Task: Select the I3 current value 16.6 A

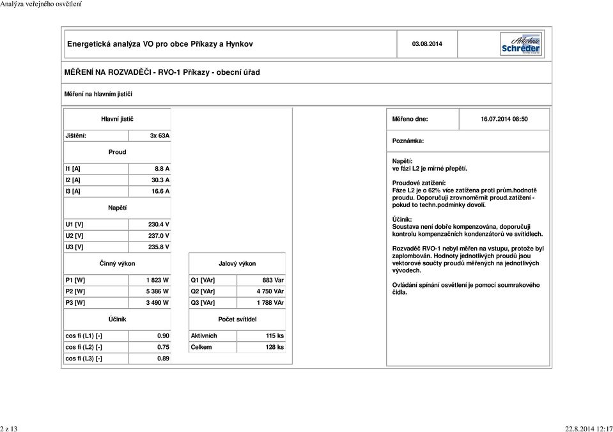Action: tap(160, 192)
